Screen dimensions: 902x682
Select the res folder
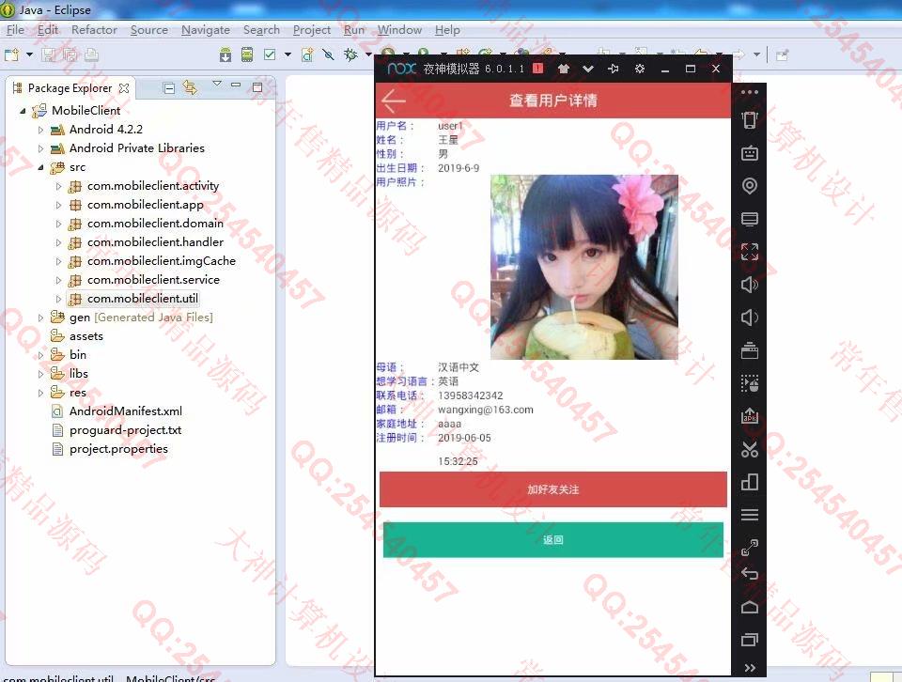(x=77, y=393)
